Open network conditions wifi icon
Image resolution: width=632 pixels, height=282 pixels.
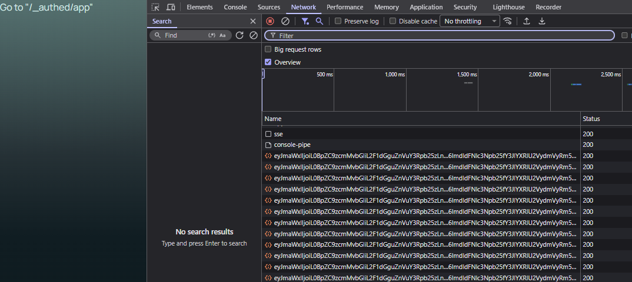coord(507,21)
